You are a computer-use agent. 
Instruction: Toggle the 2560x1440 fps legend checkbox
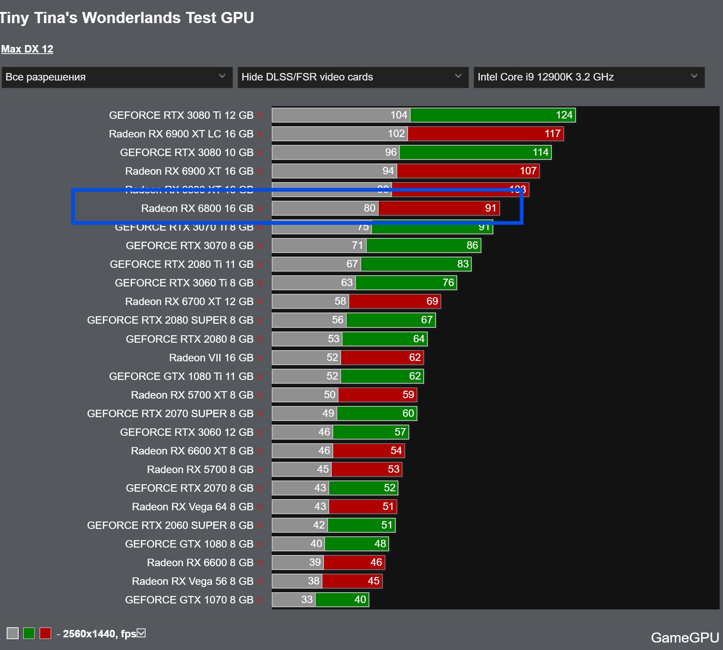[141, 633]
